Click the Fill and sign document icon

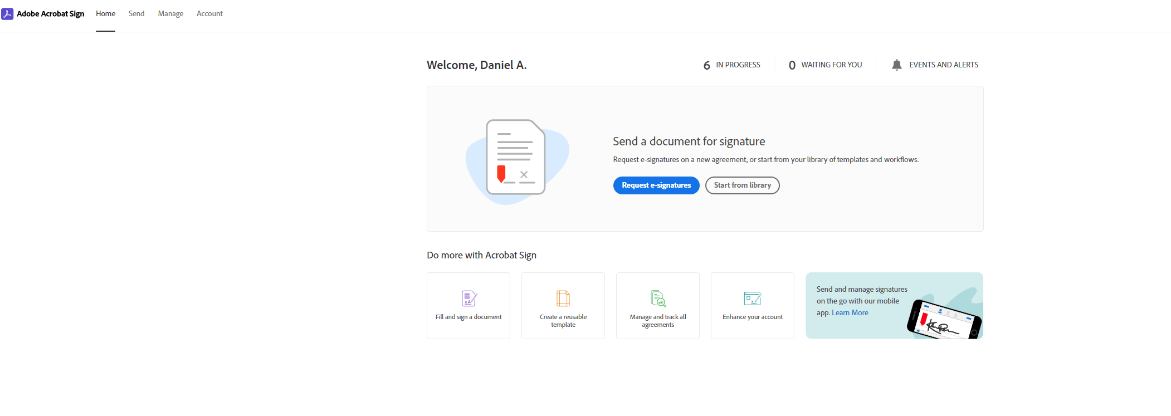point(469,298)
